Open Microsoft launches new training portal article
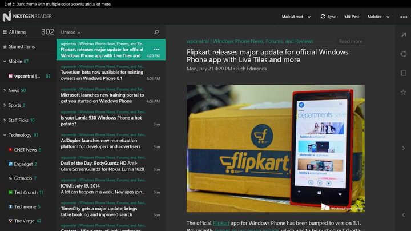This screenshot has height=231, width=411. [111, 95]
